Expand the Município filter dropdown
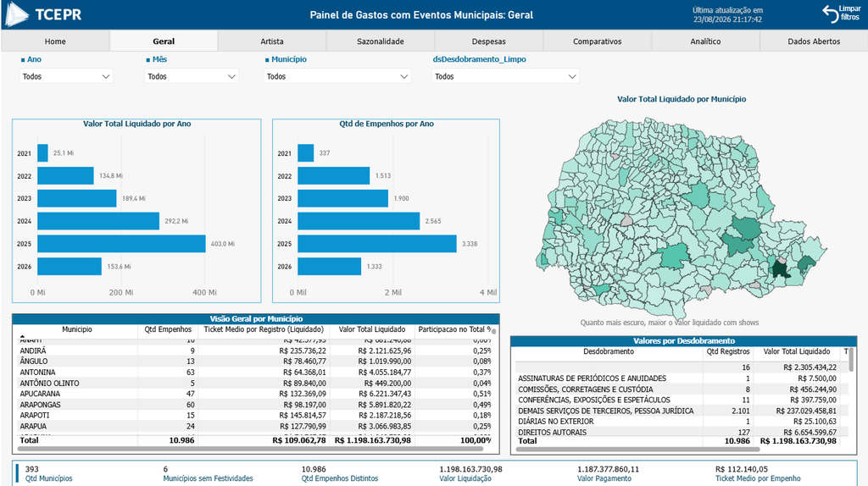Image resolution: width=868 pixels, height=486 pixels. pyautogui.click(x=337, y=76)
